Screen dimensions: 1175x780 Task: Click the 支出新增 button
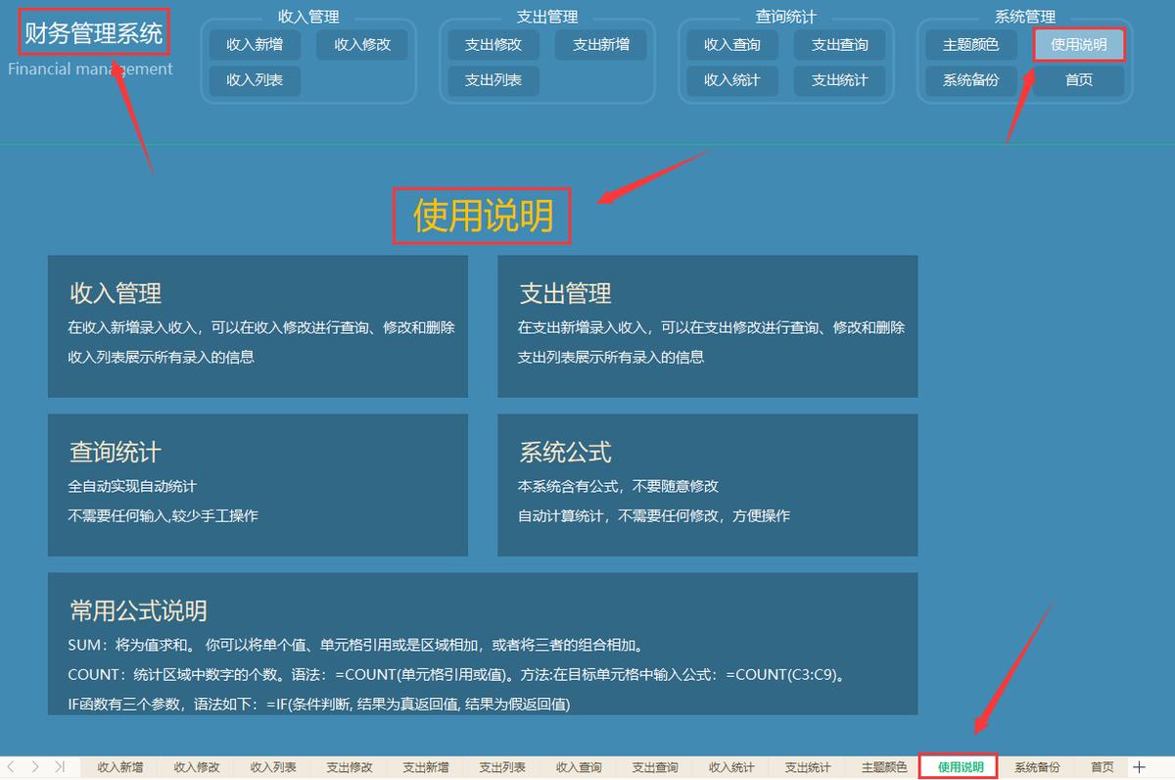point(601,43)
